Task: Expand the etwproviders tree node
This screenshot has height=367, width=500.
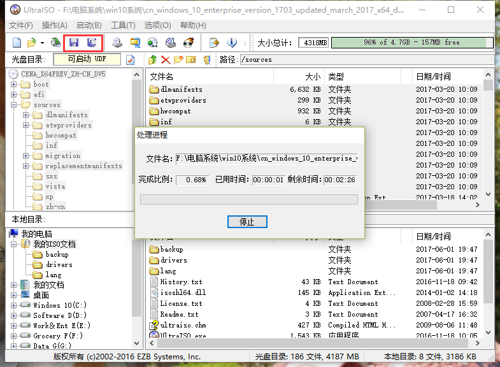Action: 26,125
